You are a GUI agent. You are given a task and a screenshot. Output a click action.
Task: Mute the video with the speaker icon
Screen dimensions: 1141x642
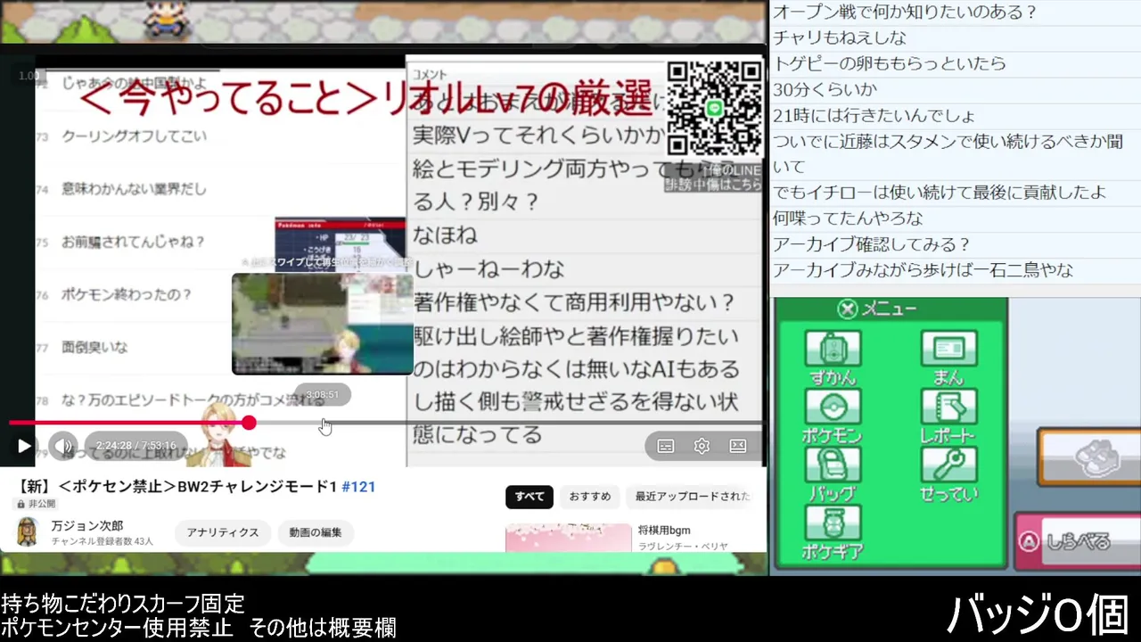tap(63, 446)
